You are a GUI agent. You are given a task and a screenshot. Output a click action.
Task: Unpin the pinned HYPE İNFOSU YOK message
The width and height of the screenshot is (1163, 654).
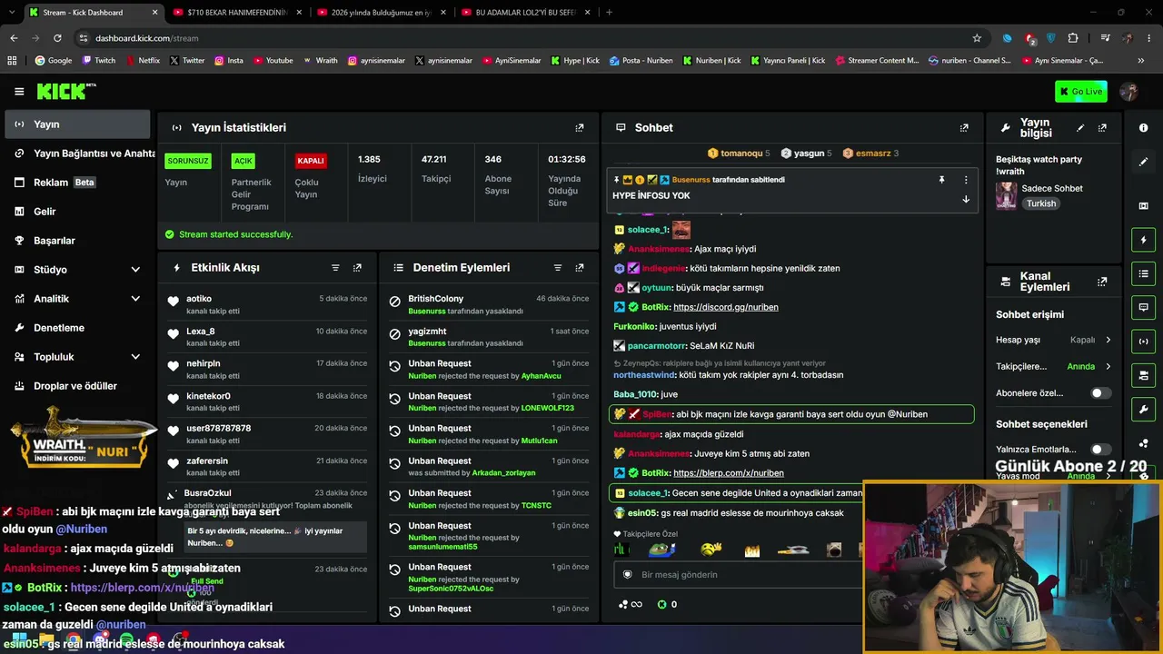click(941, 180)
